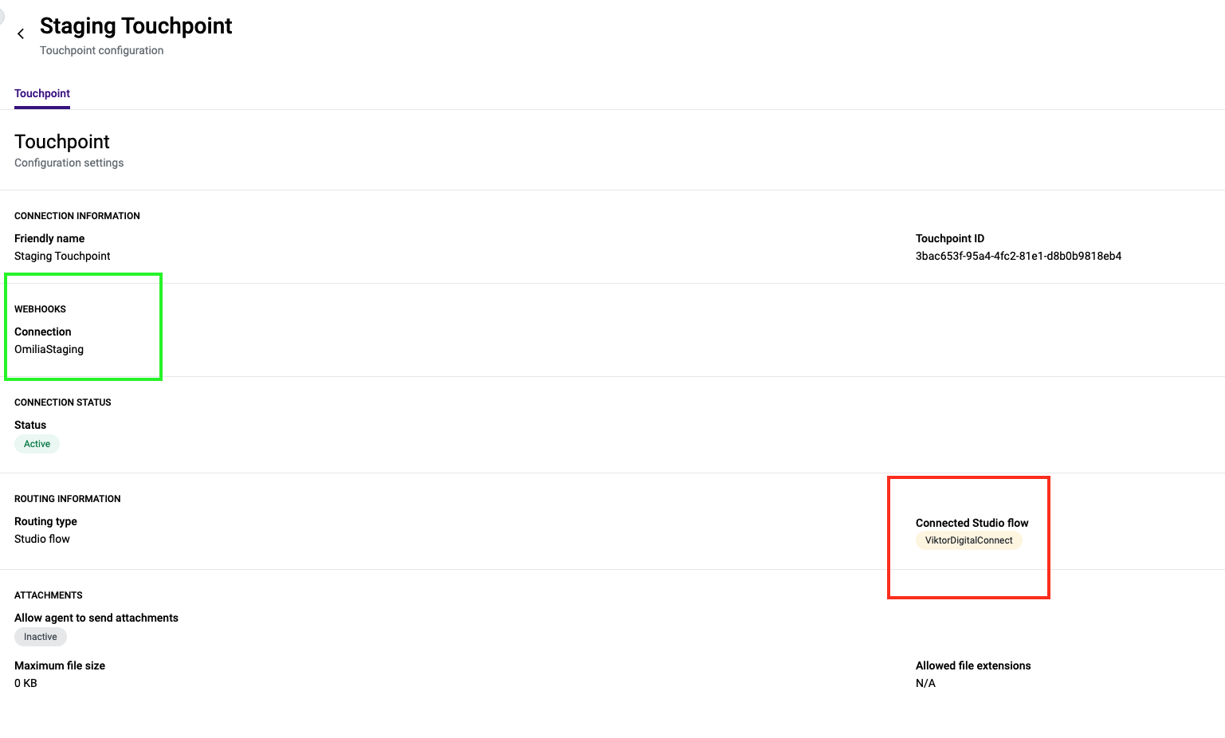This screenshot has height=738, width=1225.
Task: Click the 0 KB maximum file size value
Action: [x=26, y=683]
